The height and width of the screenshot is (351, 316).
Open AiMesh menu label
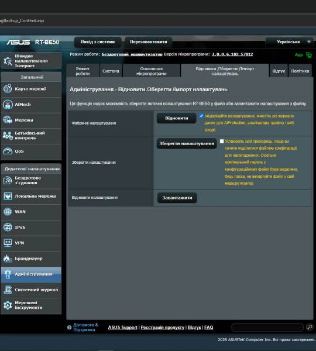[x=23, y=104]
